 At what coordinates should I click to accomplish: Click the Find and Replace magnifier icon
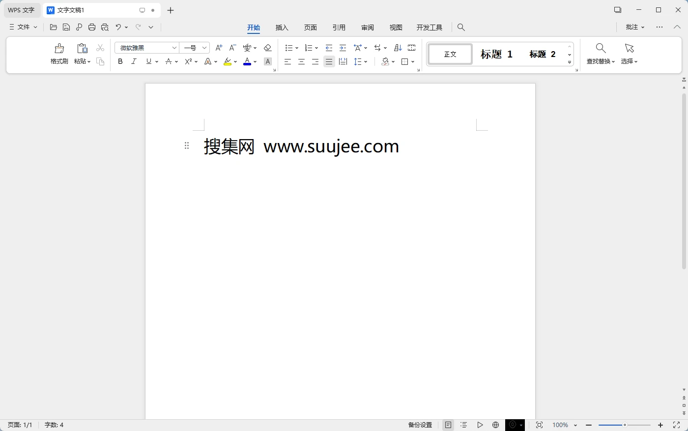(601, 48)
